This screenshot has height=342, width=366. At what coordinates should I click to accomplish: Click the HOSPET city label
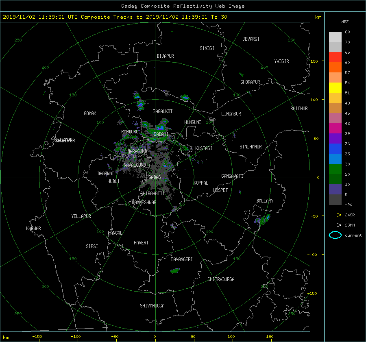pos(220,190)
